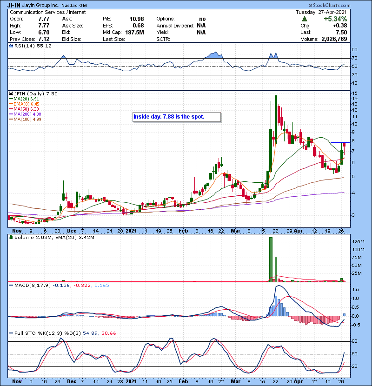This screenshot has width=372, height=386.
Task: Click the tallest green volume bar in March
Action: 271,259
